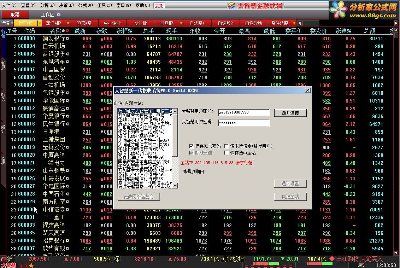
Task: Open the 帮助(H) menu
Action: [143, 5]
